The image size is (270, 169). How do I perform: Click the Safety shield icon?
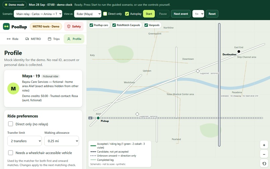69,26
